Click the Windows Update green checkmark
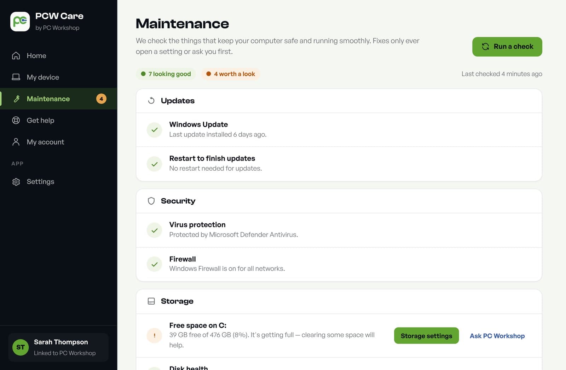The width and height of the screenshot is (566, 370). [x=155, y=130]
